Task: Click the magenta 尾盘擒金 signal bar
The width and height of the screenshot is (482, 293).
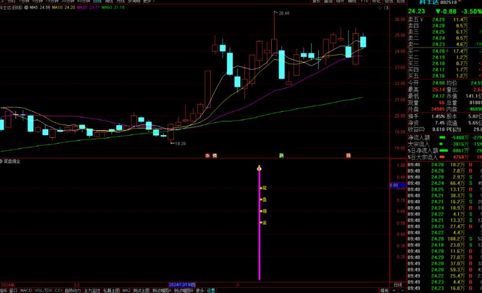Action: tap(259, 225)
